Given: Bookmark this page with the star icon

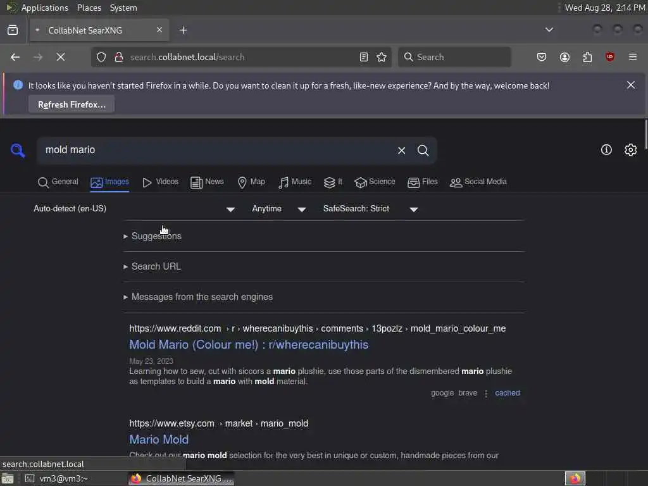Looking at the screenshot, I should click(382, 57).
